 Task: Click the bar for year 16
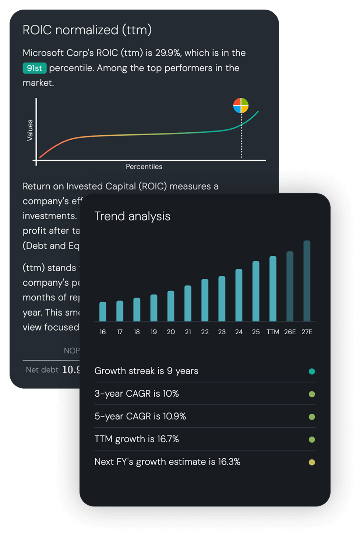103,311
